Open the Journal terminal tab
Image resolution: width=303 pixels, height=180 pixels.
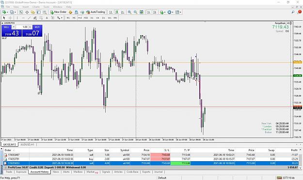[x=158, y=172]
